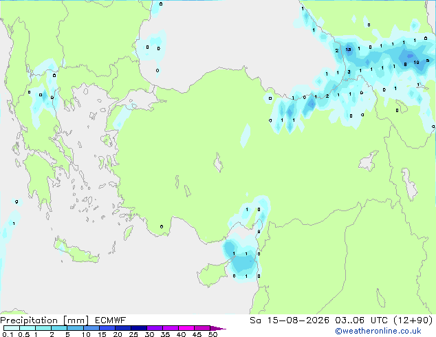Click the legend label '0.1'
The width and height of the screenshot is (436, 337).
click(x=8, y=334)
